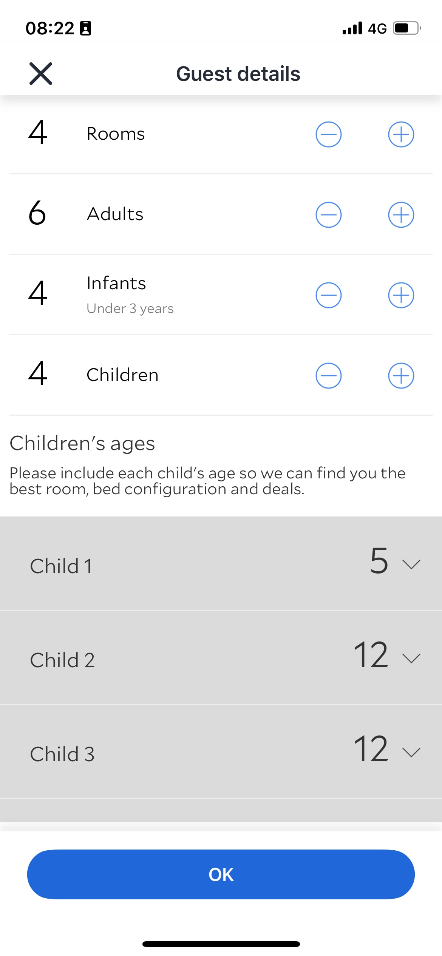Tap the Adults count number
The image size is (442, 956).
point(37,213)
